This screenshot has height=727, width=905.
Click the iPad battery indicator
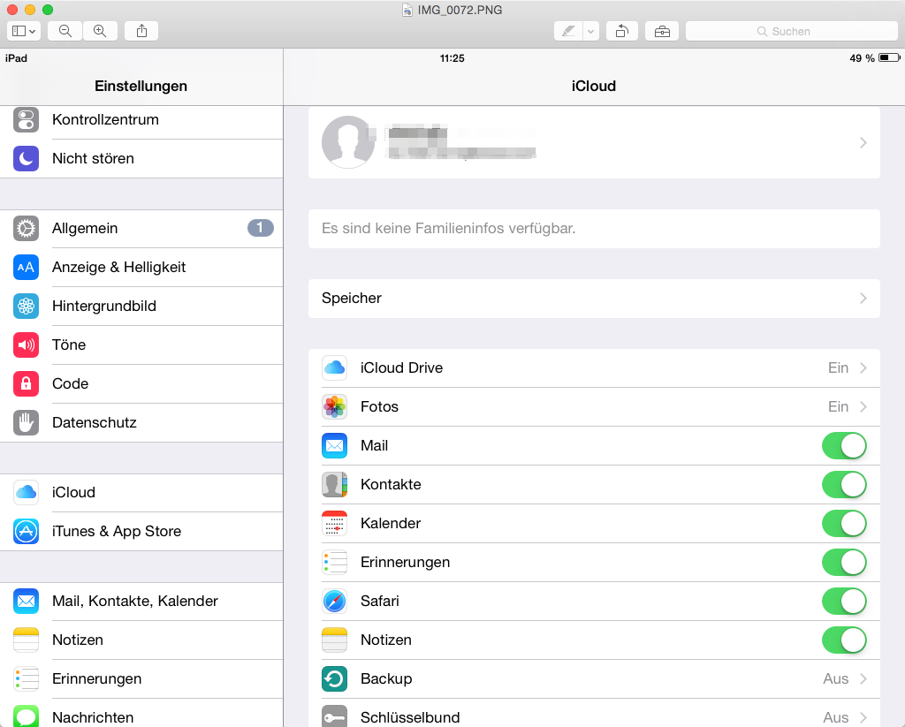click(x=889, y=57)
